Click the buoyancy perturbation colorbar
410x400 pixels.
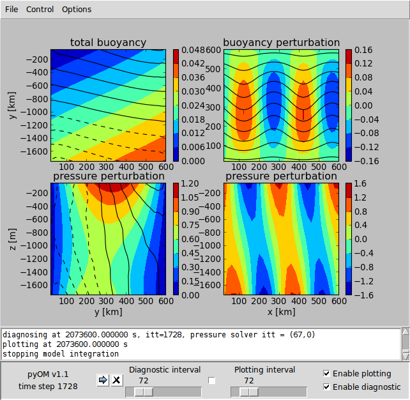click(349, 105)
